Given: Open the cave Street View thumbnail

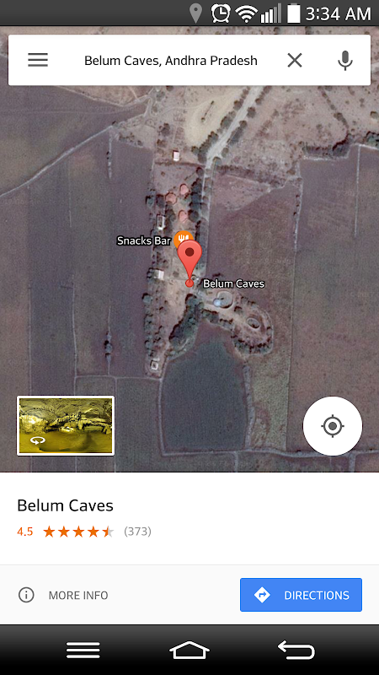Looking at the screenshot, I should click(66, 425).
